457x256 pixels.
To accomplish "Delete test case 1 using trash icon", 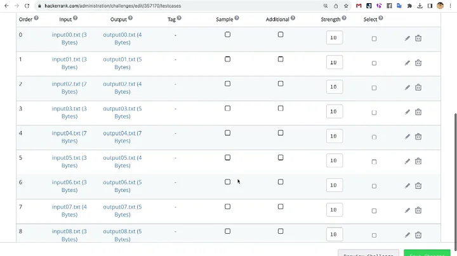I will coord(418,63).
